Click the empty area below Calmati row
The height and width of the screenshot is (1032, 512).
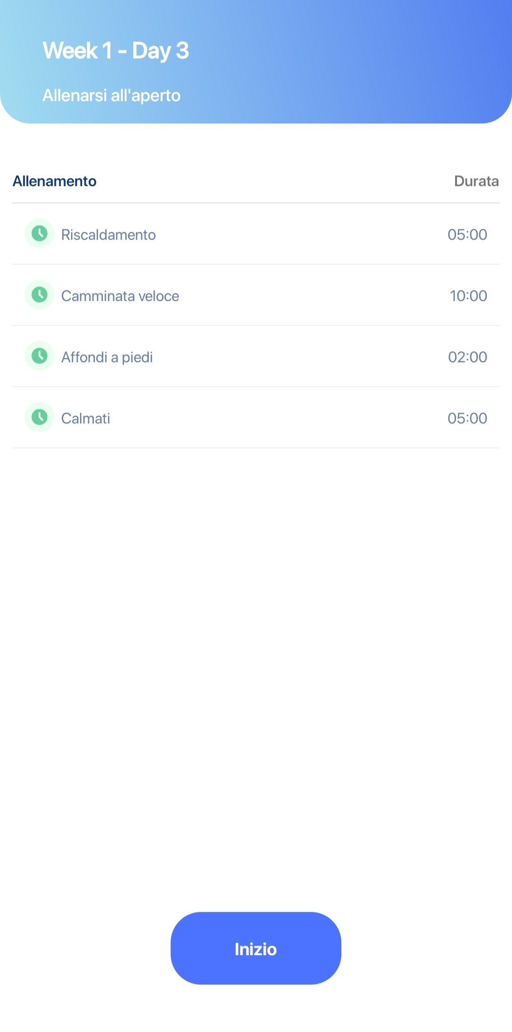tap(256, 665)
